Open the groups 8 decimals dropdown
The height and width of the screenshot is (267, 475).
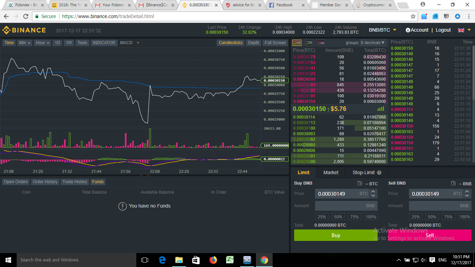click(x=373, y=43)
